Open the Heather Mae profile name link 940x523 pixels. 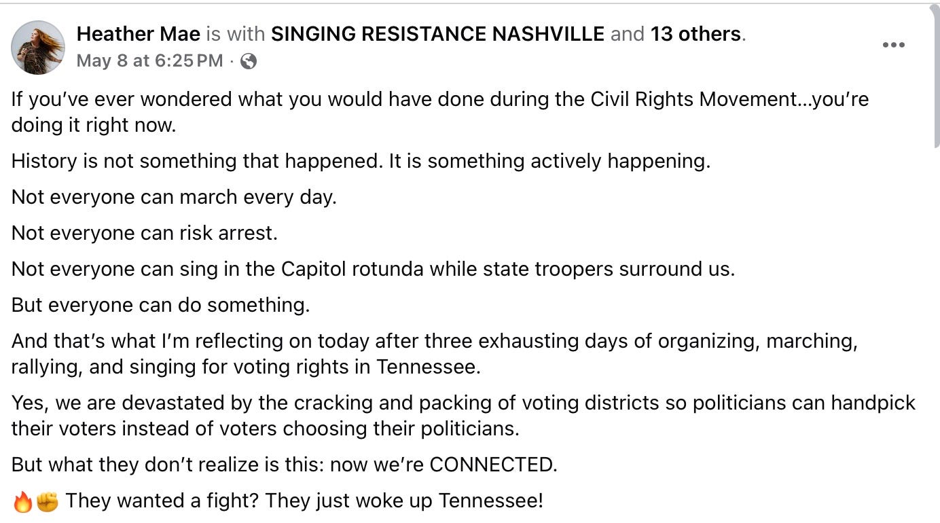coord(139,34)
